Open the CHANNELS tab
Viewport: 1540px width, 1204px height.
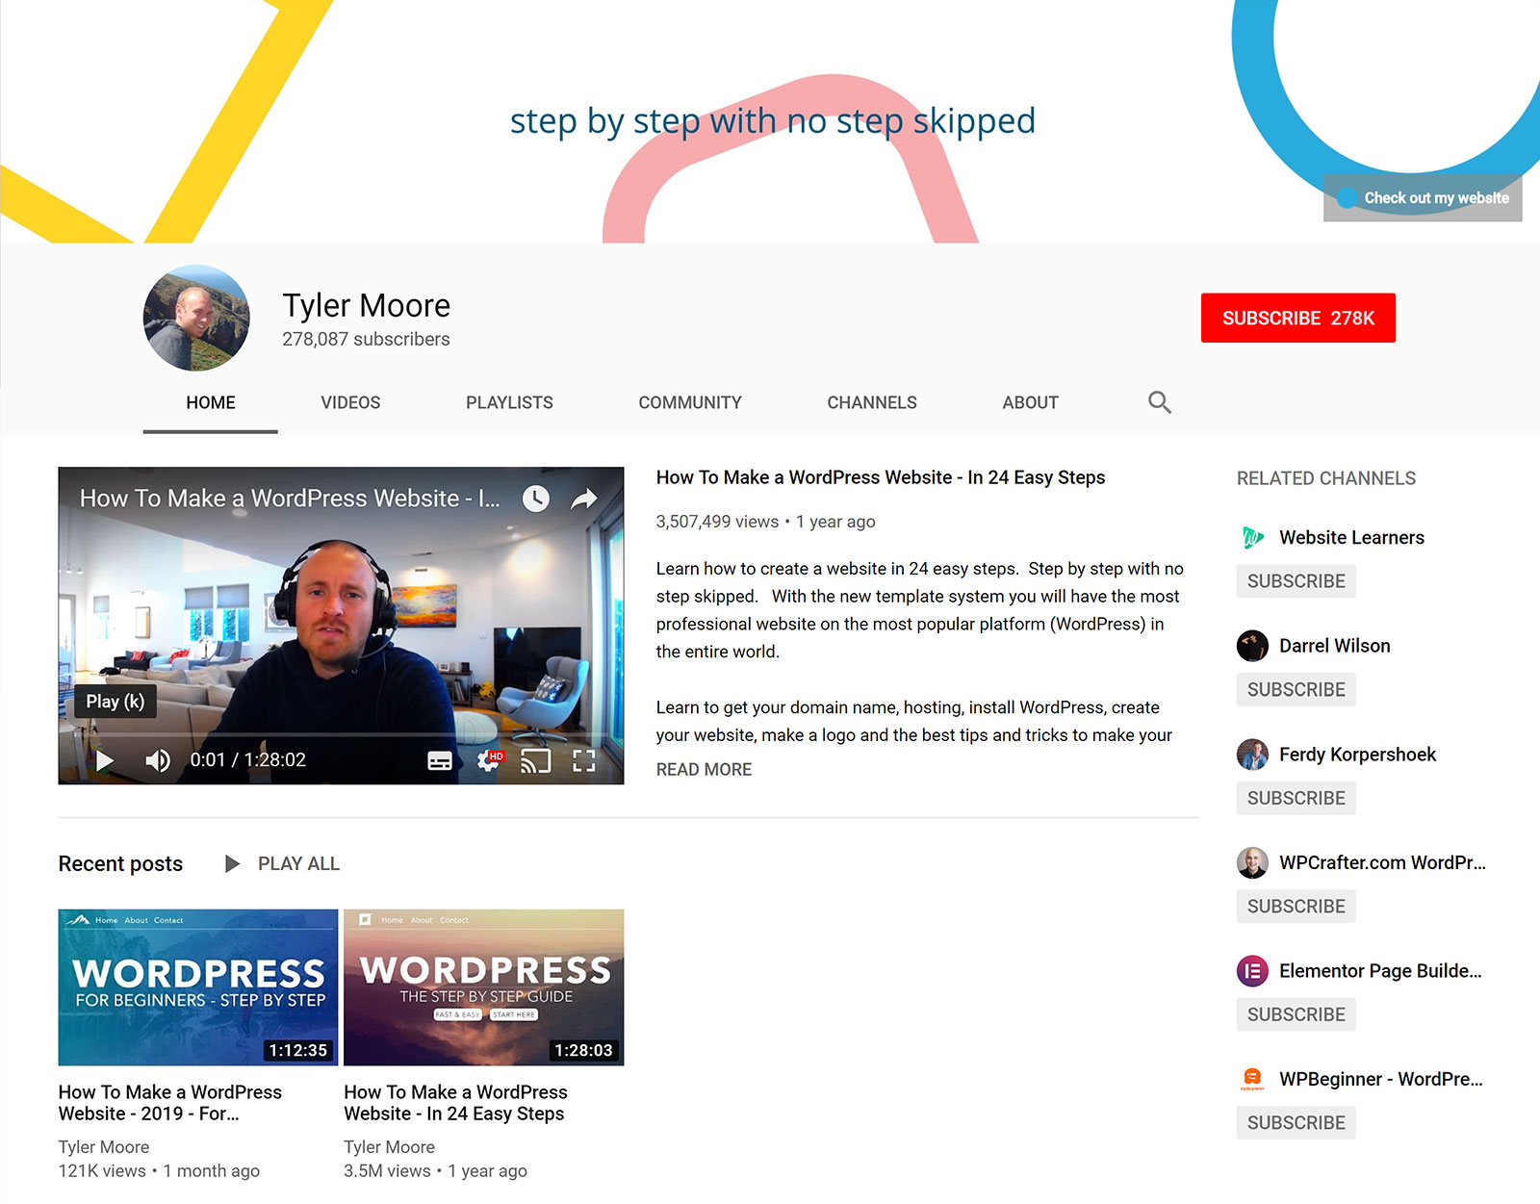(x=872, y=402)
